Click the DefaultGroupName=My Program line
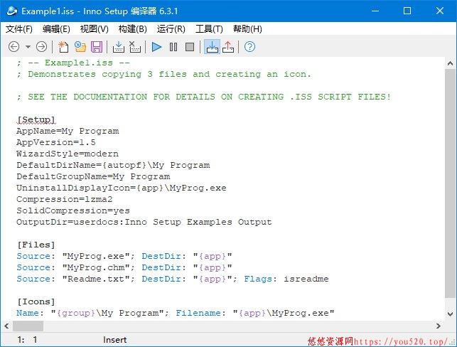 pos(93,177)
